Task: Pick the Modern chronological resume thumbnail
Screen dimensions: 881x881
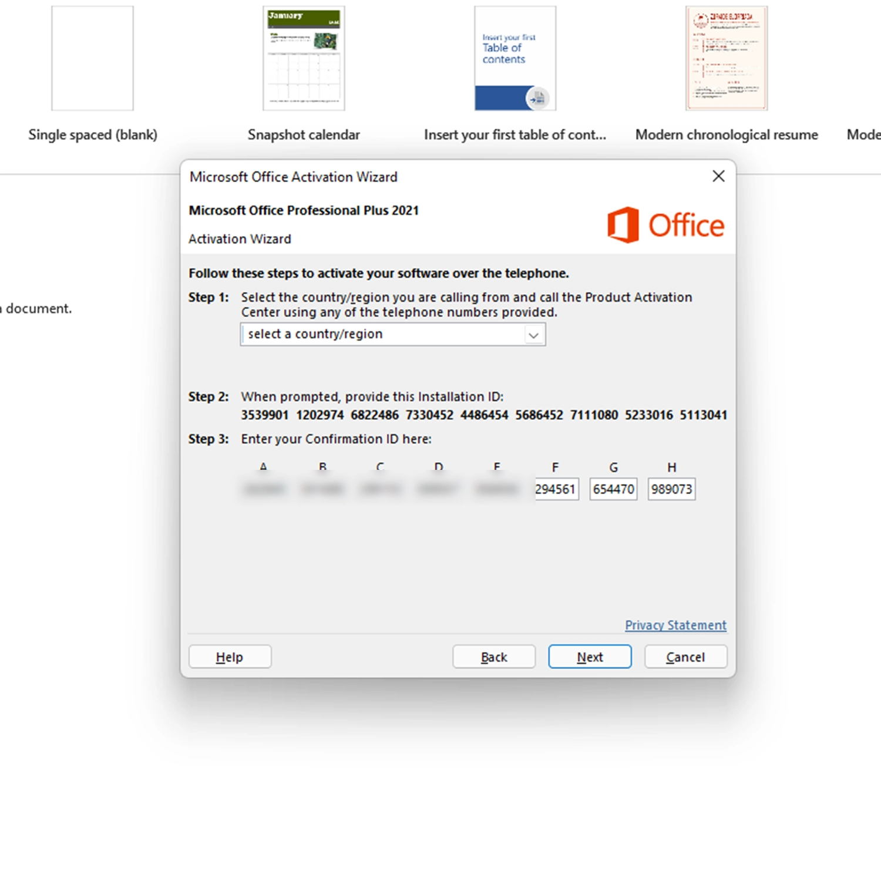Action: tap(727, 58)
